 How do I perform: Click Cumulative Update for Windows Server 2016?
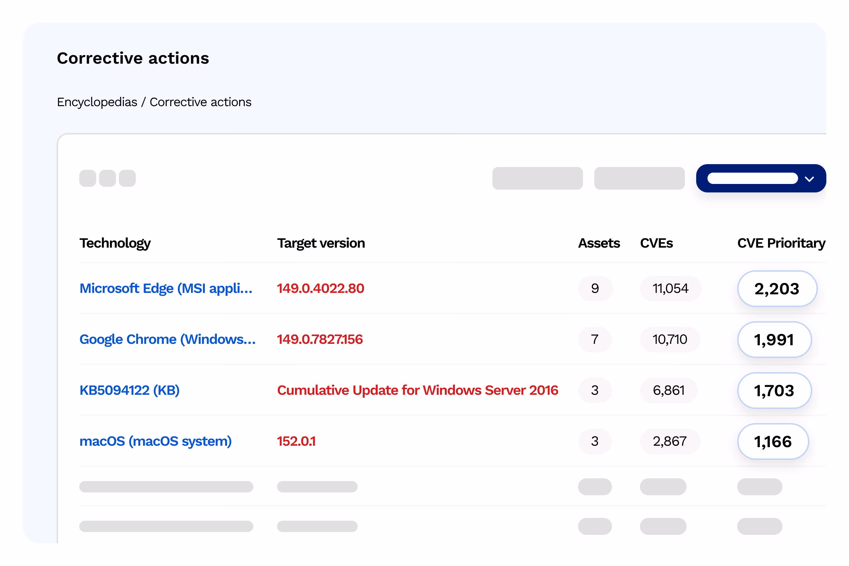point(418,390)
